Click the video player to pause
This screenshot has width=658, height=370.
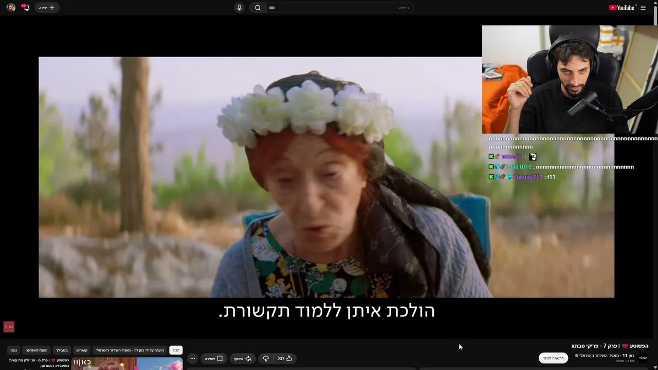click(x=326, y=177)
